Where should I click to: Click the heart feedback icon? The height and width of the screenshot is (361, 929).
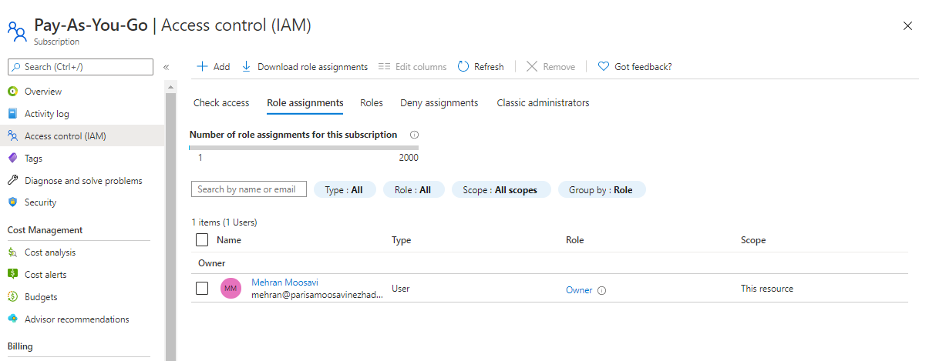click(604, 67)
